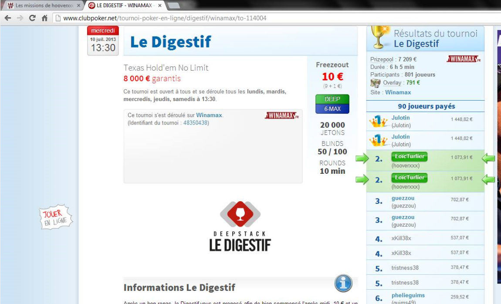Open the Winamax site link in results
501x304 pixels.
(398, 92)
